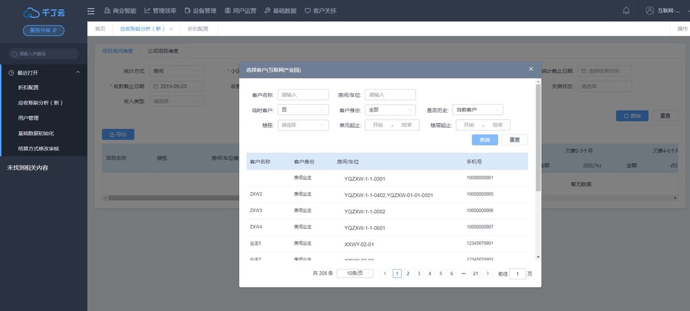Open the 操作 link at the top right
690x311 pixels.
(x=682, y=29)
